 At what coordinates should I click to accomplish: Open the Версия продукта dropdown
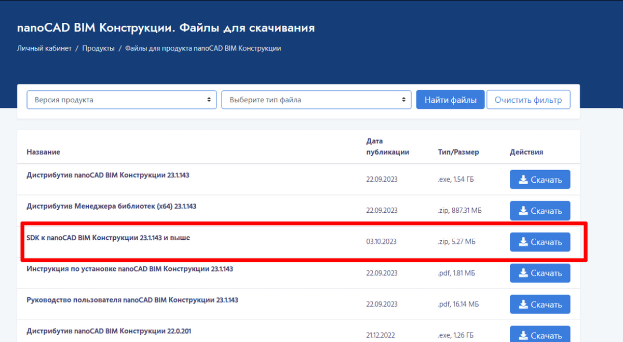[x=121, y=99]
